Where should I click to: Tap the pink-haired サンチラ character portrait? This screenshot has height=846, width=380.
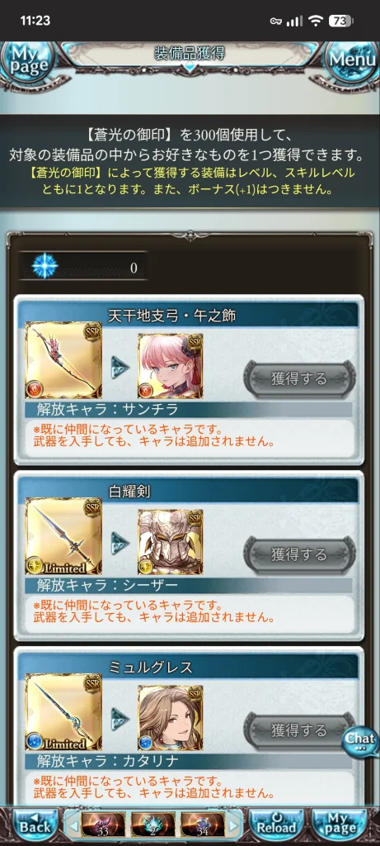pyautogui.click(x=171, y=366)
